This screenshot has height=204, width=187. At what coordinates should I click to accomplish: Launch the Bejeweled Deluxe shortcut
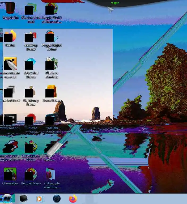31,64
